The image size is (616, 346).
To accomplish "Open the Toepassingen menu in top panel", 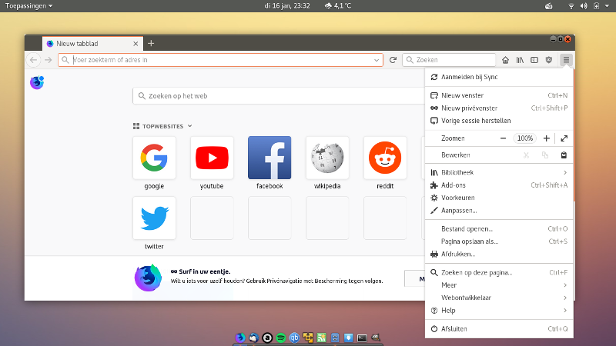I will (x=28, y=6).
